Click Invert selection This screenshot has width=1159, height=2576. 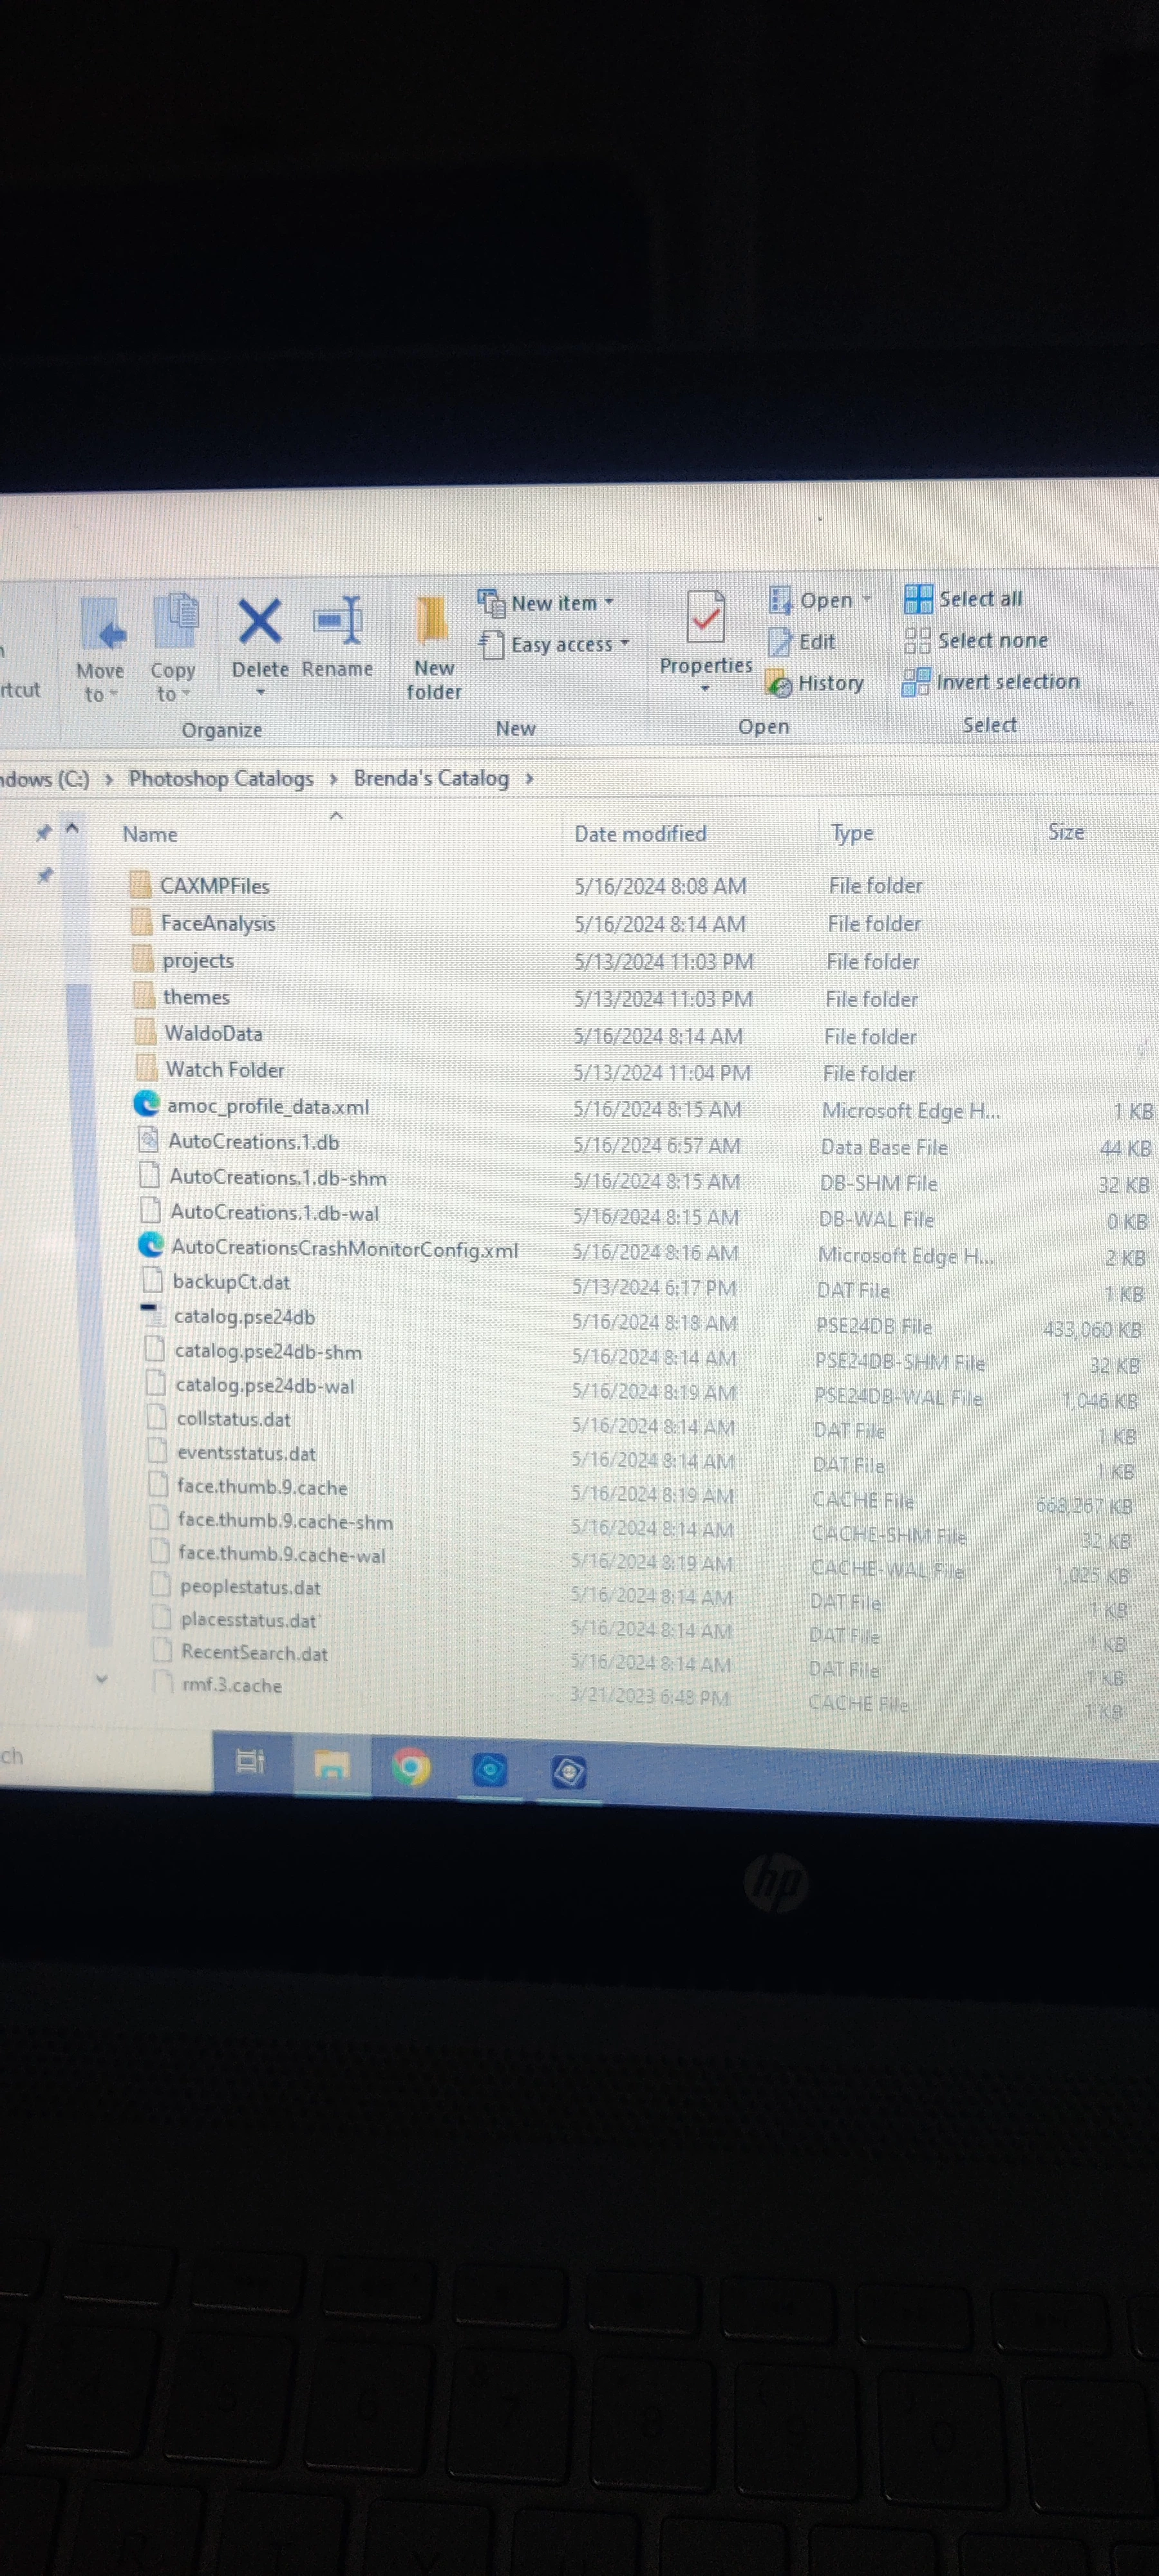tap(991, 682)
